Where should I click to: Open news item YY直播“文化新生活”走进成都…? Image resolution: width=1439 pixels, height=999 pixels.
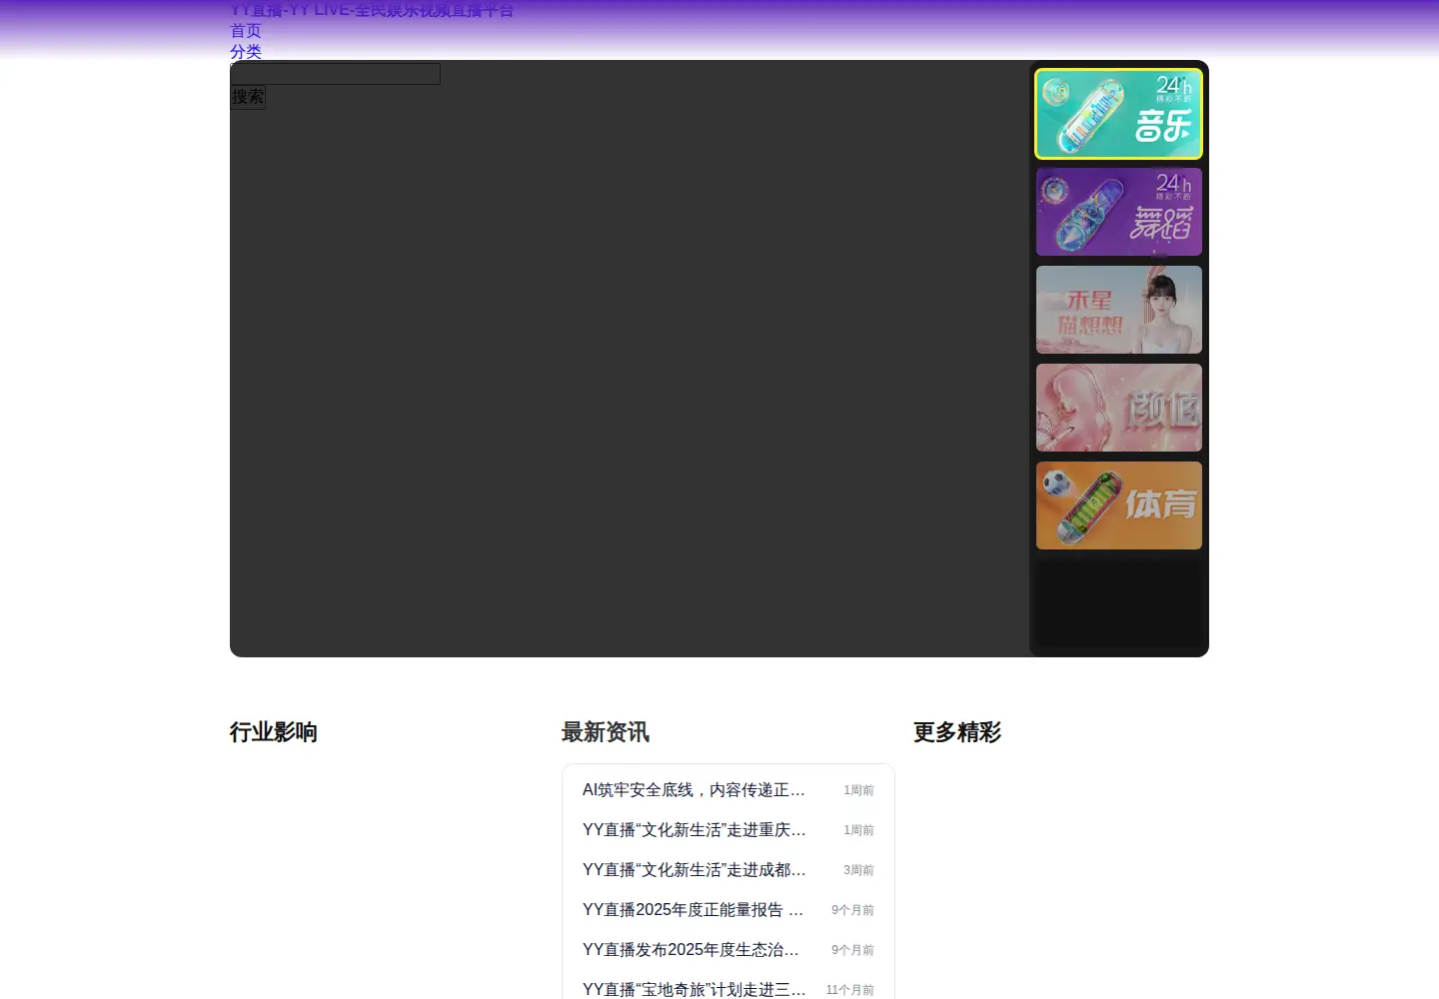694,870
